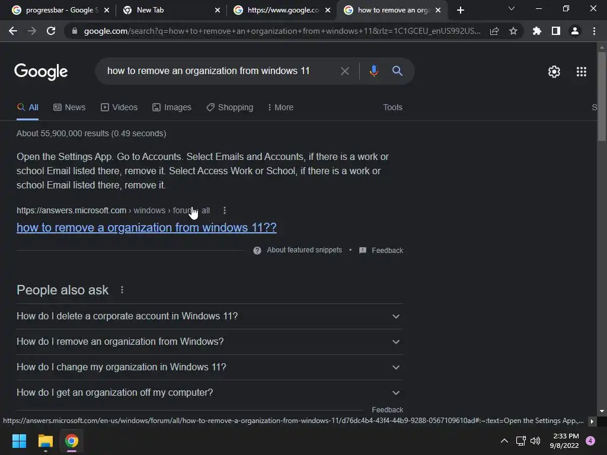Open the Chrome profile avatar
Viewport: 607px width, 455px height.
pyautogui.click(x=575, y=31)
